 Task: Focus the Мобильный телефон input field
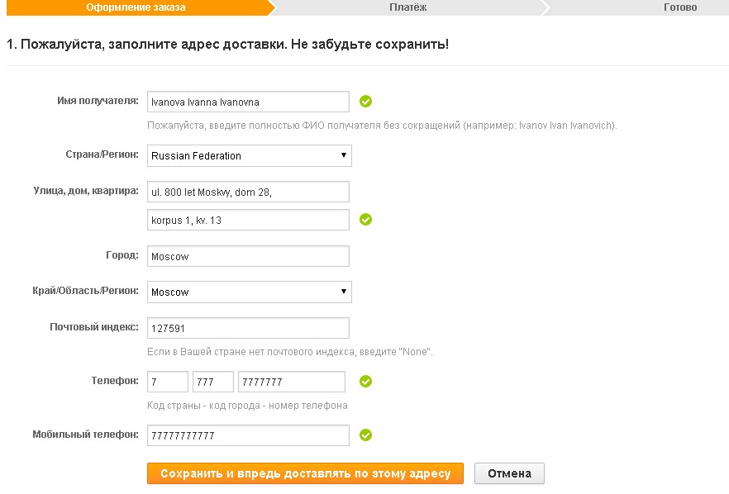(x=248, y=435)
